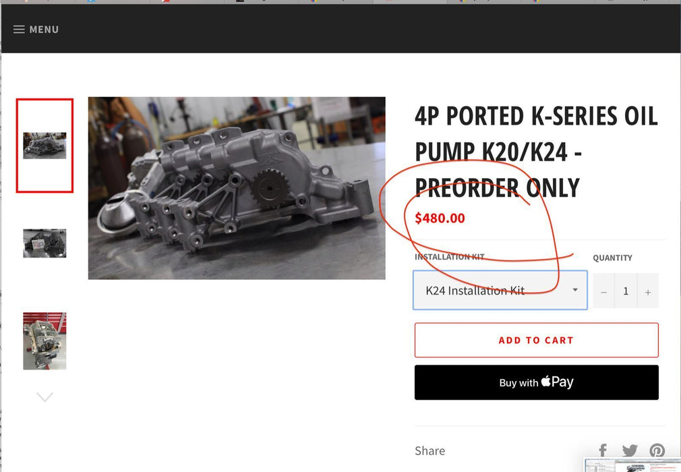This screenshot has height=472, width=681.
Task: Click the main oil pump product image
Action: [237, 188]
